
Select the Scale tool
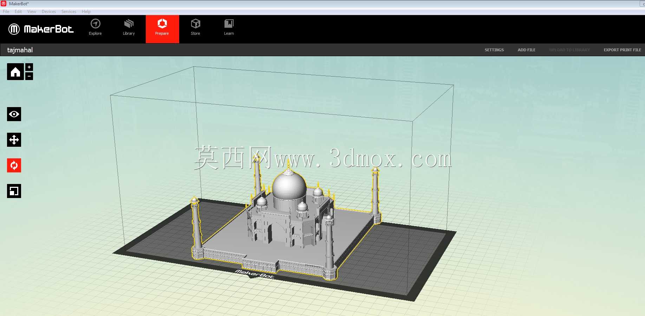14,191
